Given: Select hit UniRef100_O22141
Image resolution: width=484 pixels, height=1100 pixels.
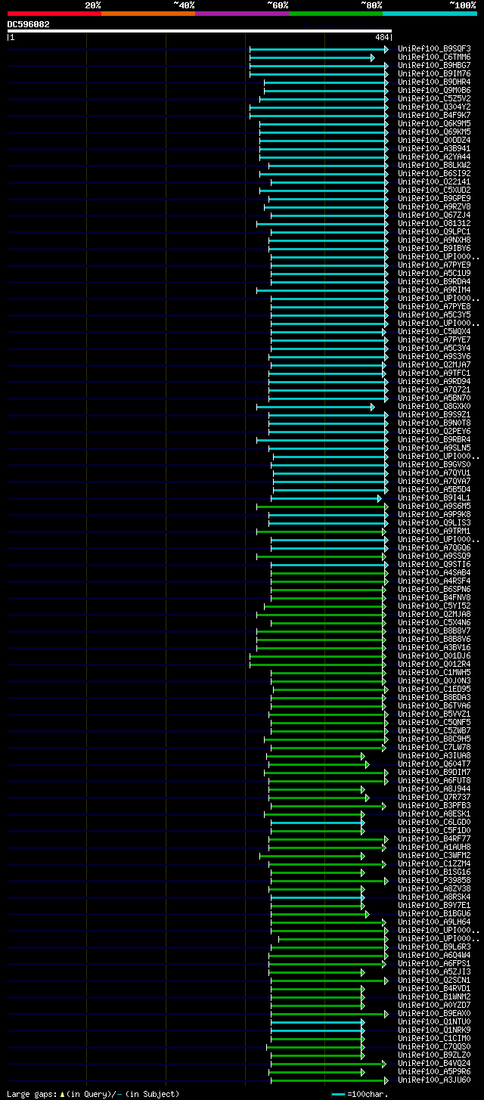Looking at the screenshot, I should (434, 182).
